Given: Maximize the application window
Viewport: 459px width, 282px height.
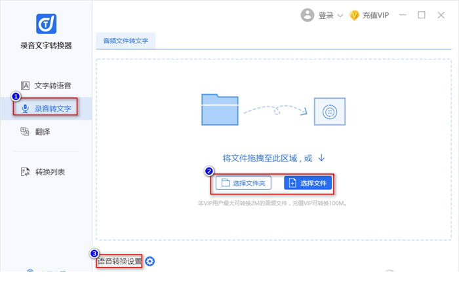Looking at the screenshot, I should pos(422,15).
